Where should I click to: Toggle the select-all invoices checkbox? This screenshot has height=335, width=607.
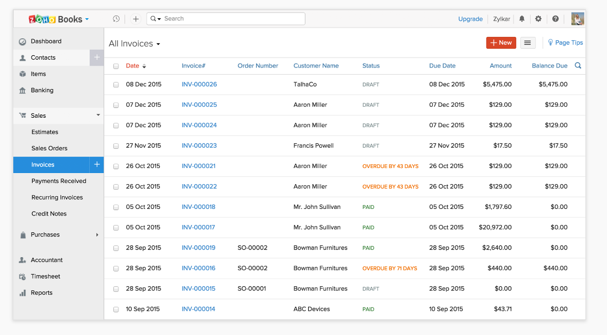[x=116, y=66]
